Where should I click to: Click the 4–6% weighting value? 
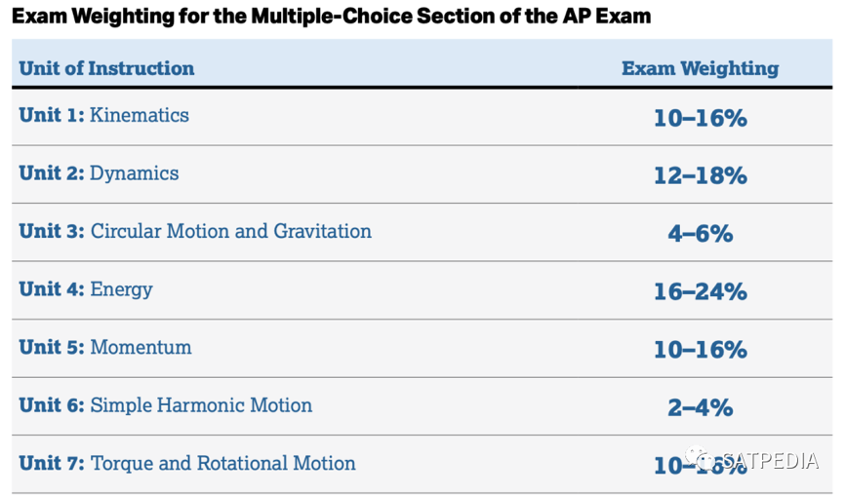pyautogui.click(x=700, y=234)
